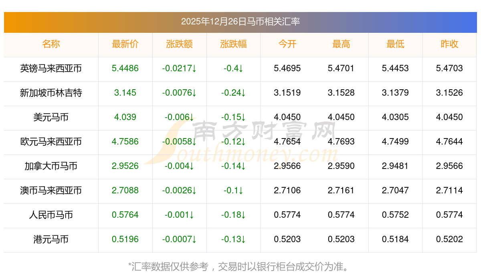Select high value 2.9590
The image size is (481, 279).
pyautogui.click(x=341, y=166)
